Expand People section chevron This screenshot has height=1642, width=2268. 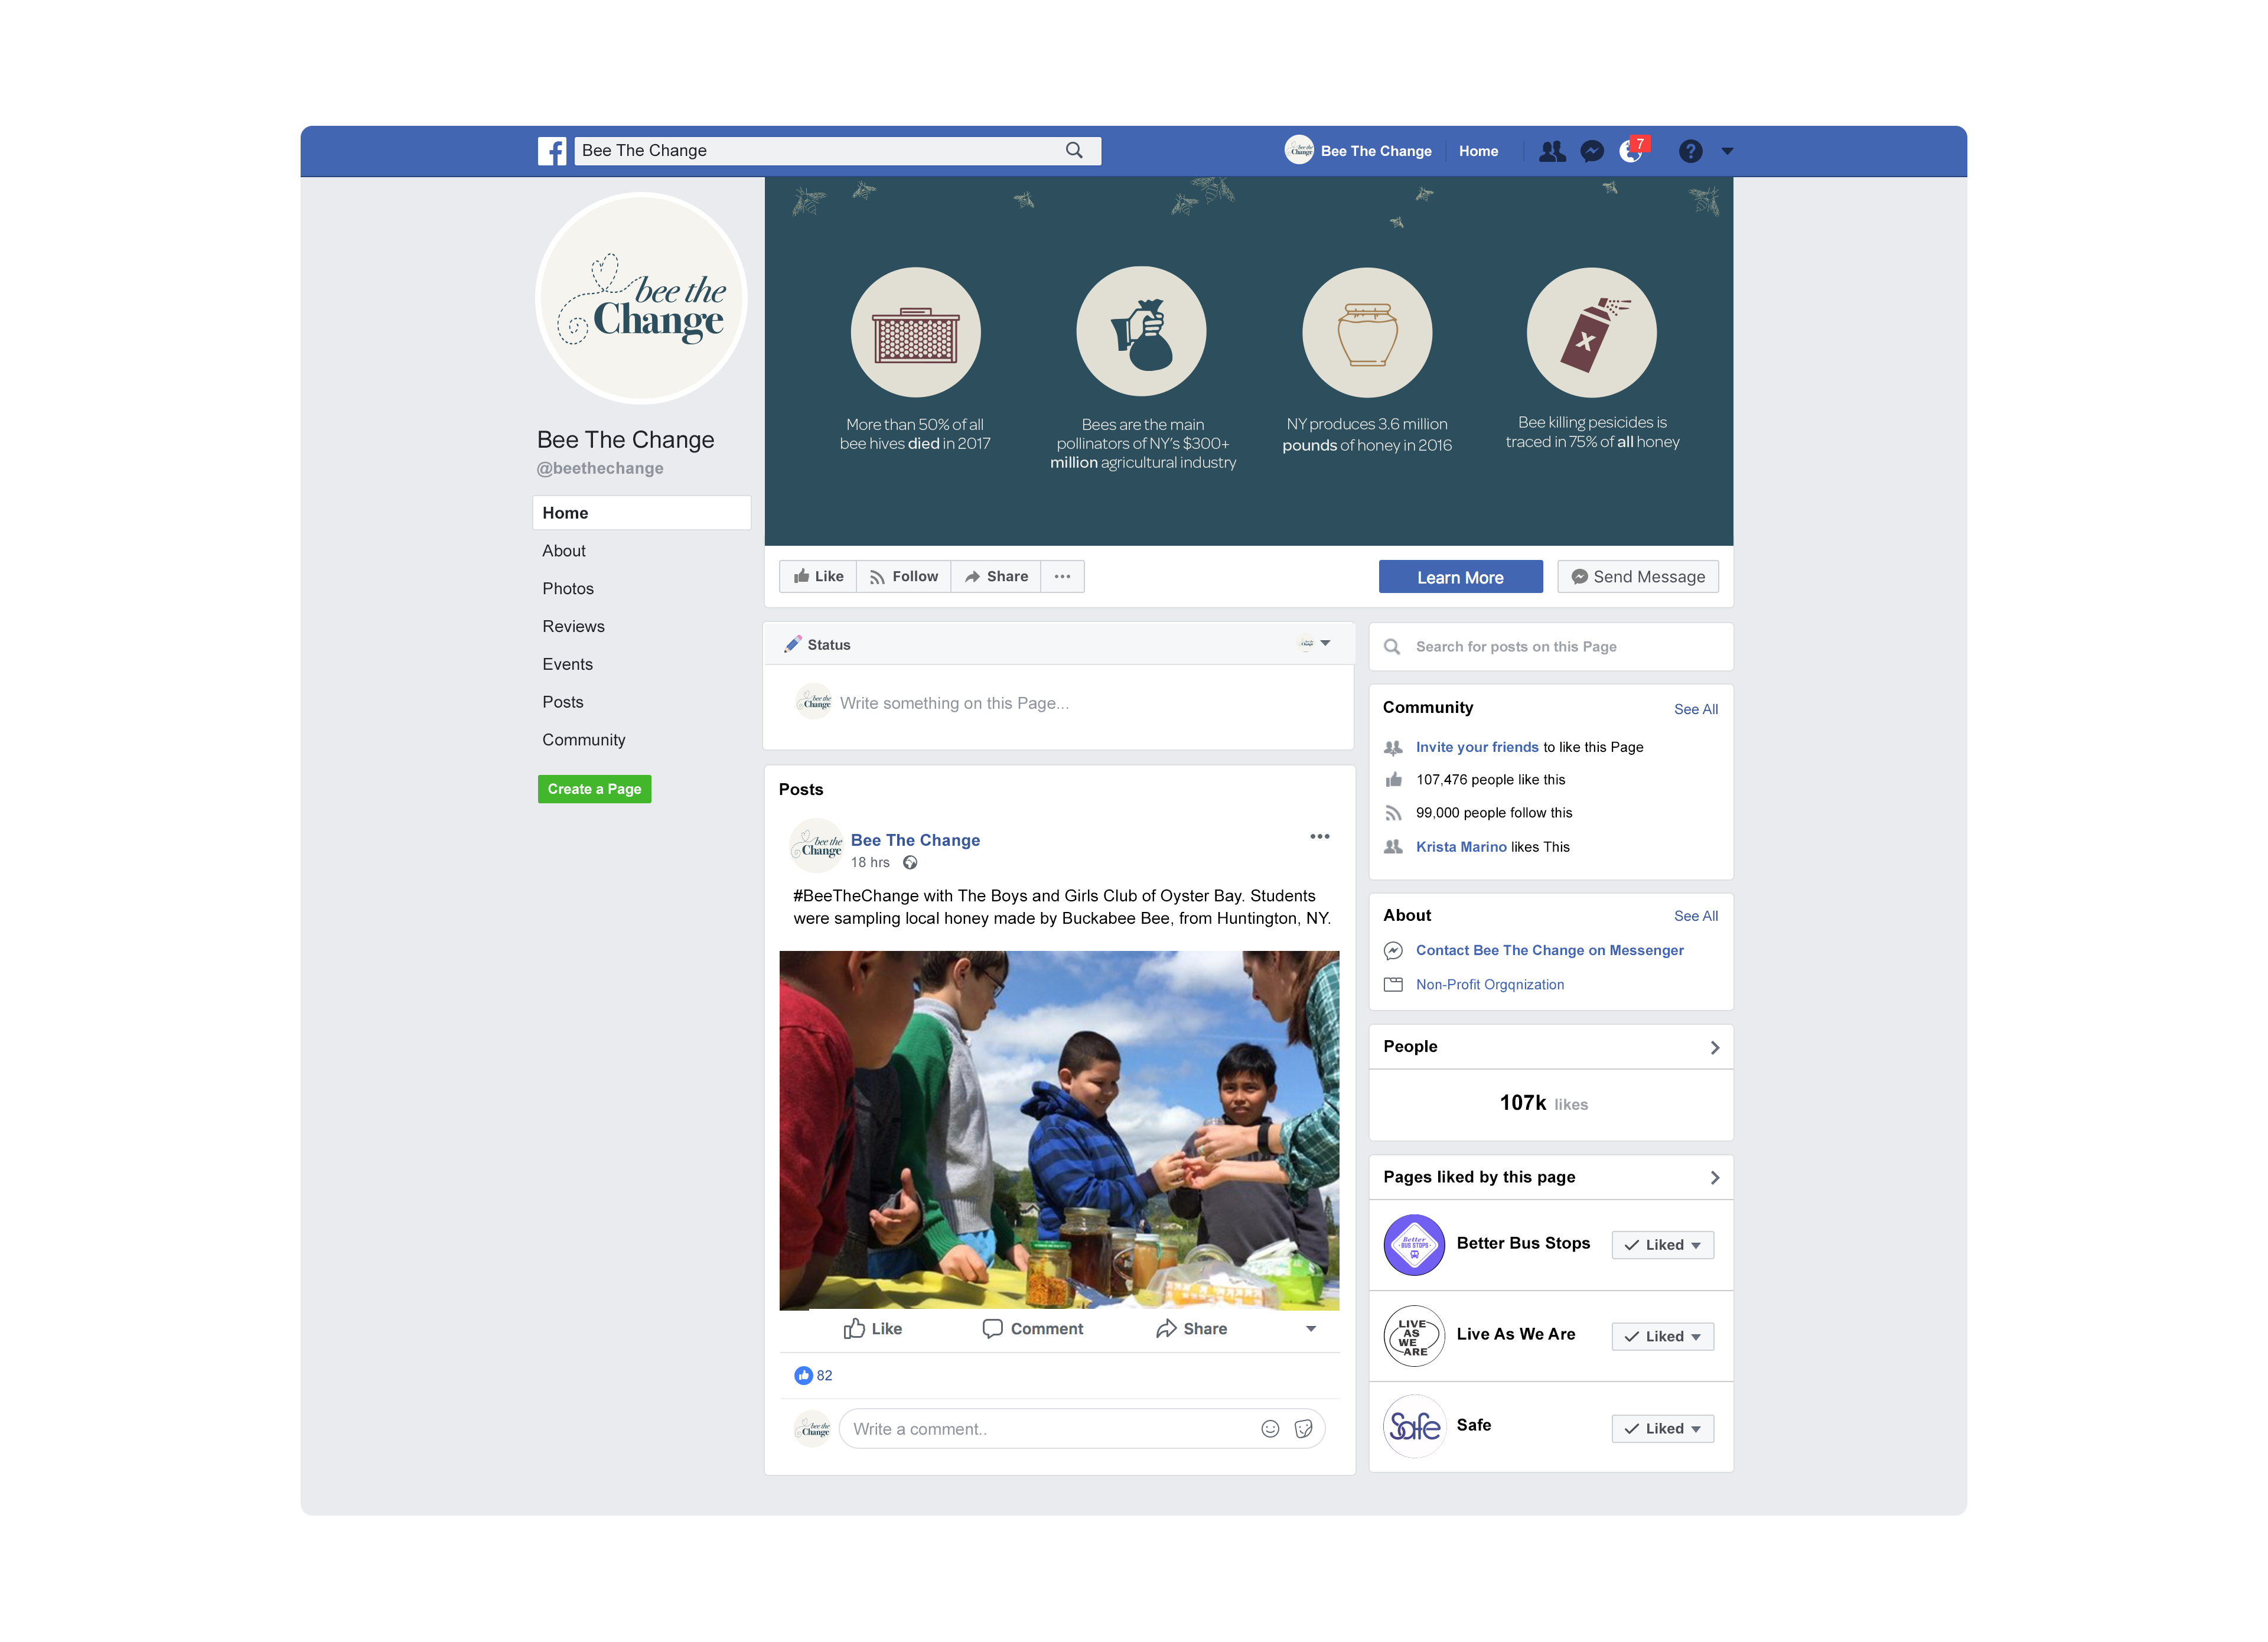point(1715,1048)
